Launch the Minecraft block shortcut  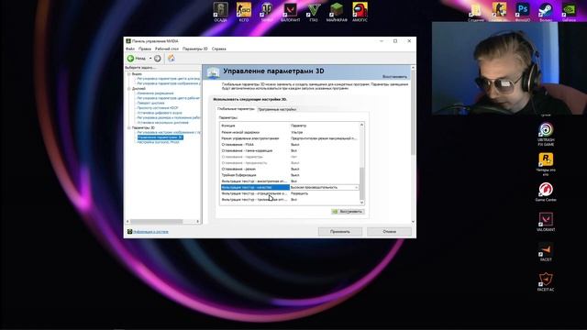337,12
